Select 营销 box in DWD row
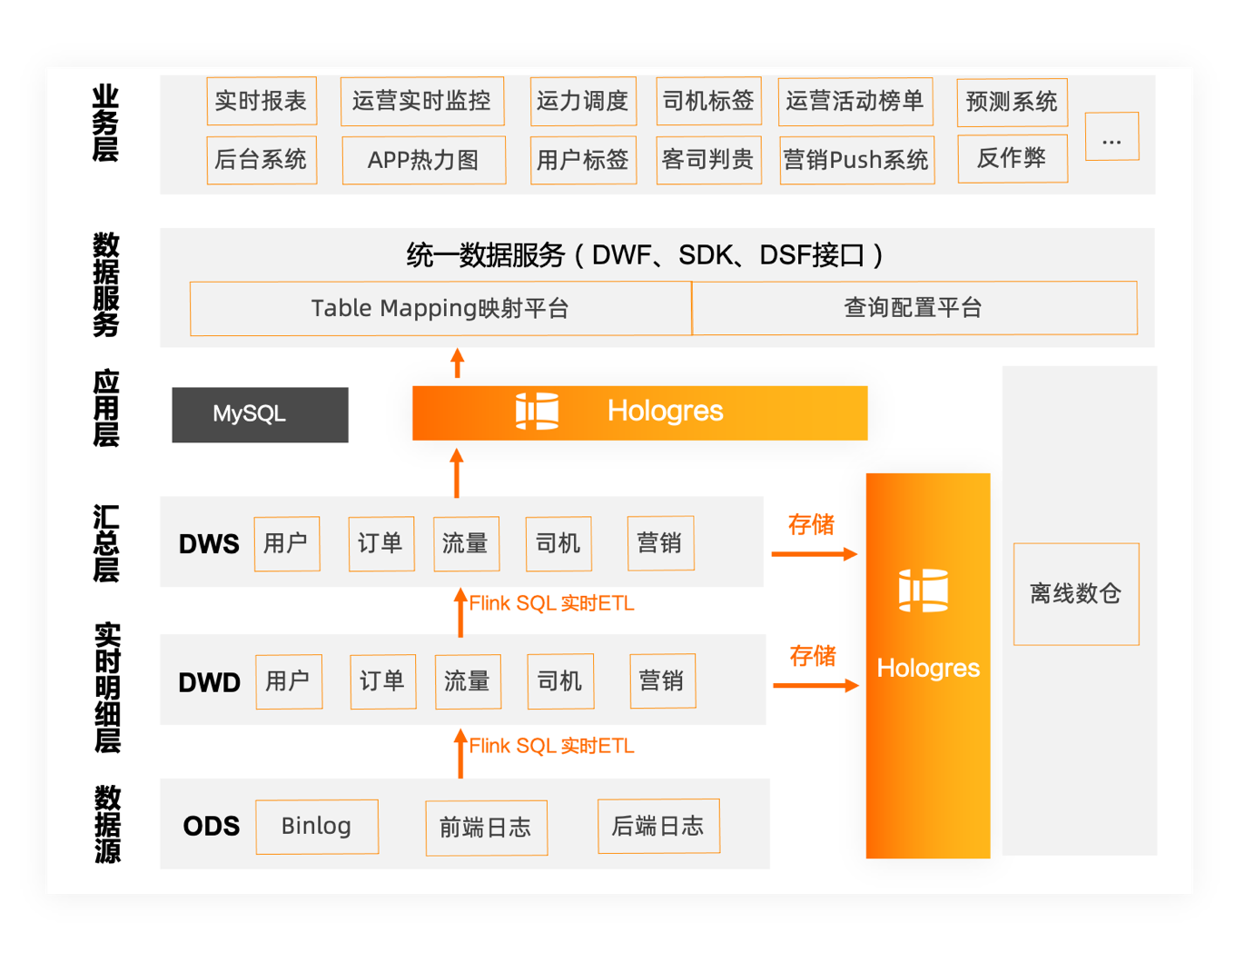This screenshot has height=963, width=1235. [663, 681]
